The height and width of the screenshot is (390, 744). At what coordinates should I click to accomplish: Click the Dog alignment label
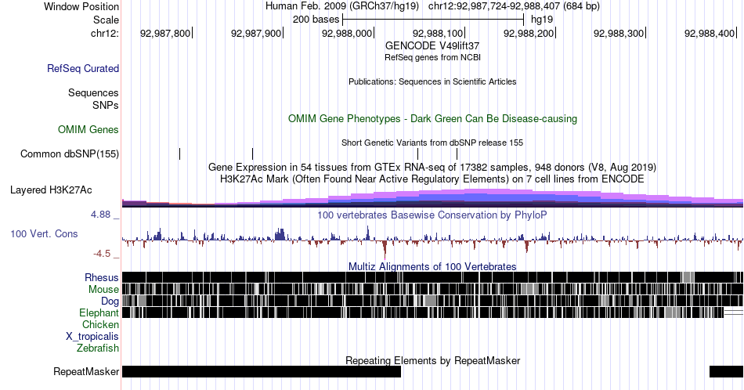[x=110, y=302]
